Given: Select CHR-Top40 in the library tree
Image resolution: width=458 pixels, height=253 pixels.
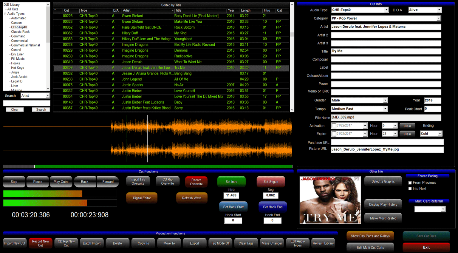Looking at the screenshot, I should pos(19,27).
